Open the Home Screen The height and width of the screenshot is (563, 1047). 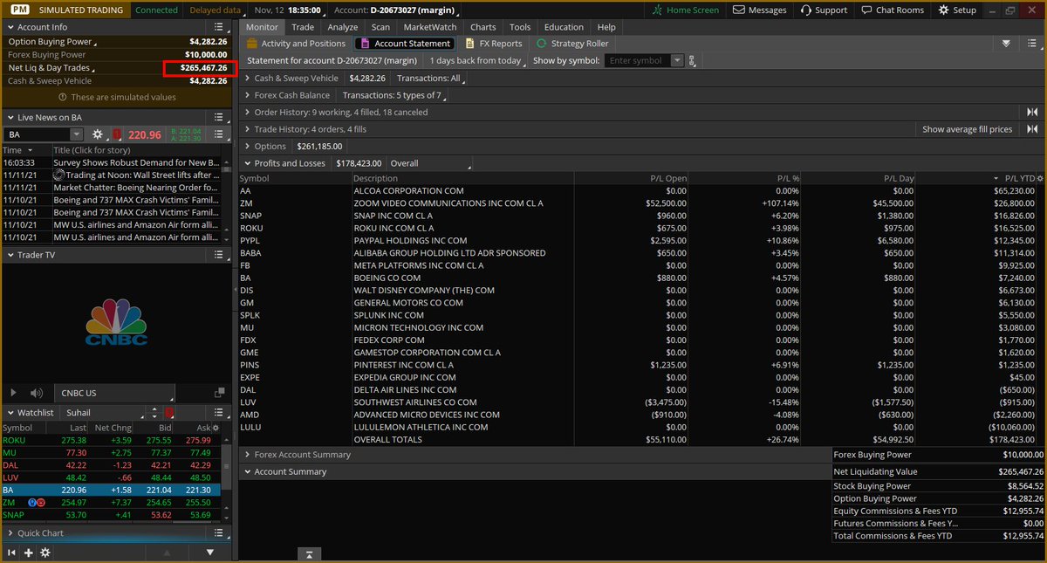pos(686,10)
